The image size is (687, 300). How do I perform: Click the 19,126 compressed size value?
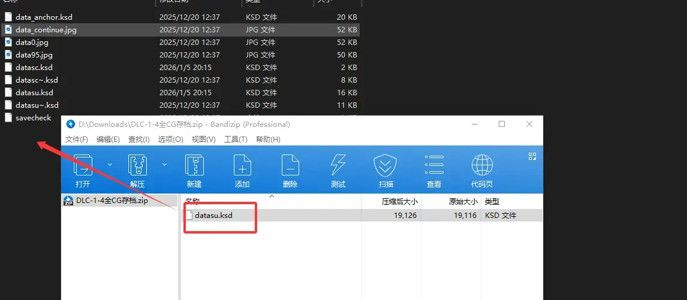[x=405, y=215]
